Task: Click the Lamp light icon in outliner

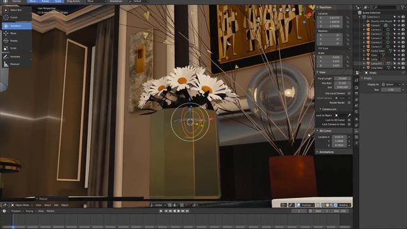Action: 368,59
